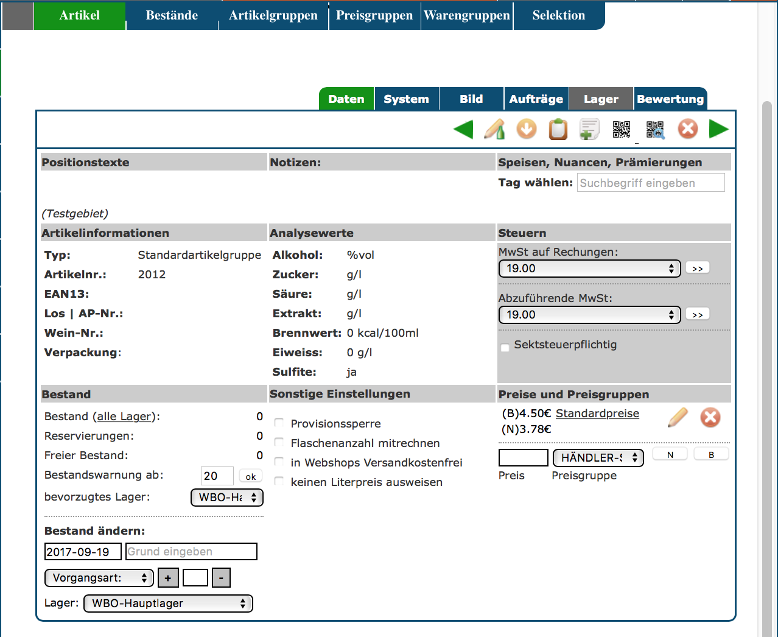
Task: Click the clipboard icon in toolbar
Action: tap(558, 129)
